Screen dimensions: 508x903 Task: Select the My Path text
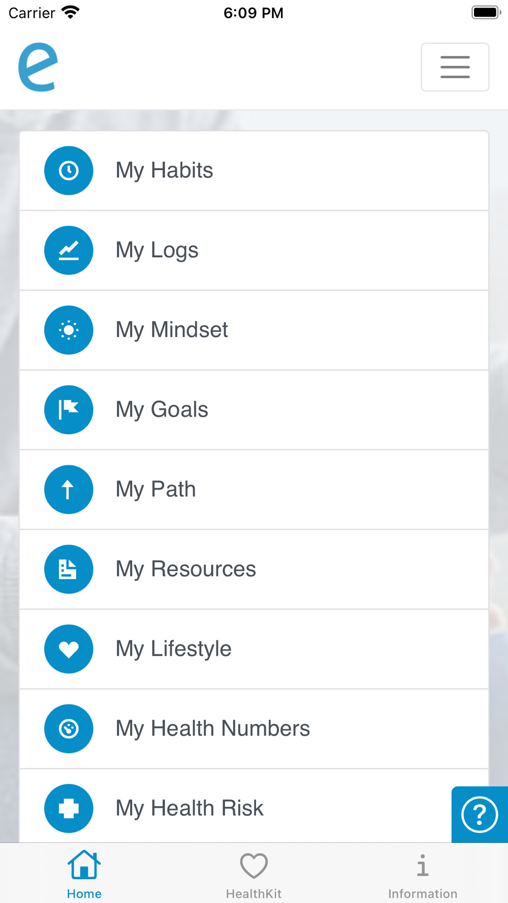(x=155, y=490)
